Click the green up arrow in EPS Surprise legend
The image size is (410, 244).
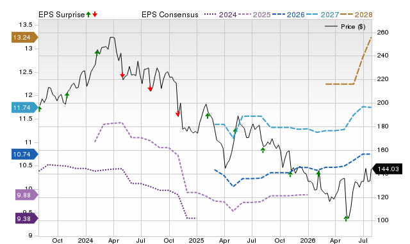pyautogui.click(x=88, y=14)
